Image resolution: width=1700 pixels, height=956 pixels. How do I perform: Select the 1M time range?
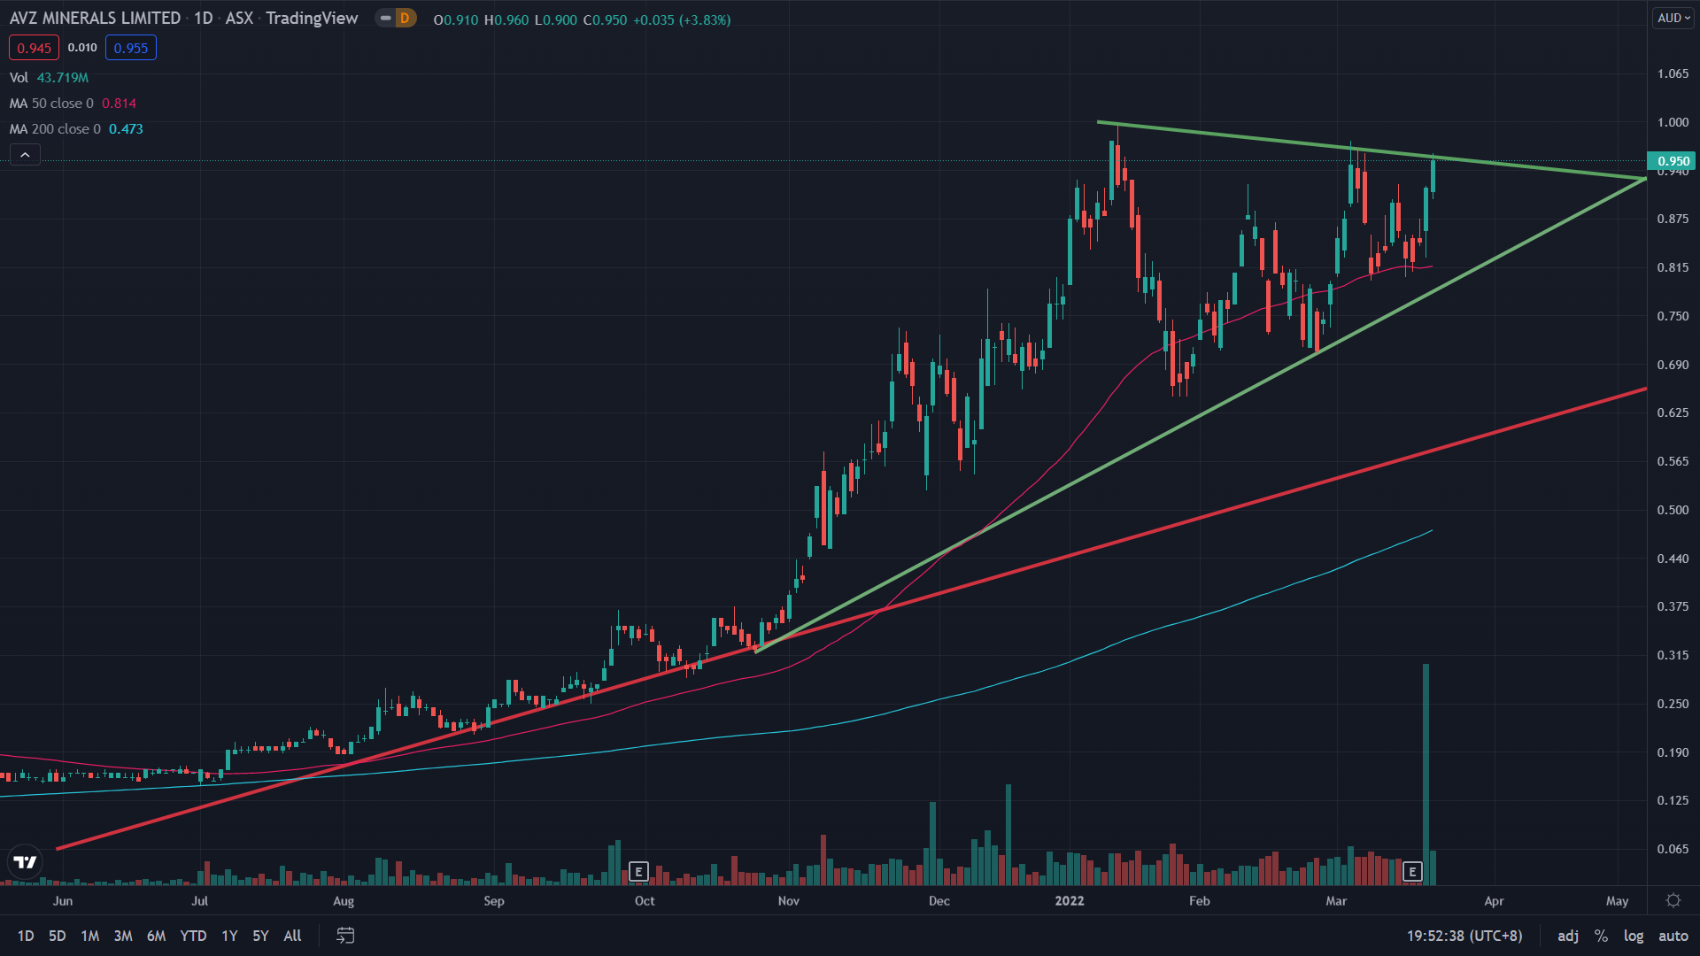pyautogui.click(x=90, y=936)
